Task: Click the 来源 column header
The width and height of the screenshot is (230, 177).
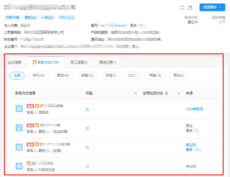Action: point(189,93)
